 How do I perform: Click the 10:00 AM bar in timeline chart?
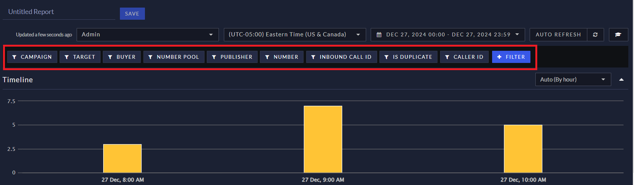[x=523, y=149]
